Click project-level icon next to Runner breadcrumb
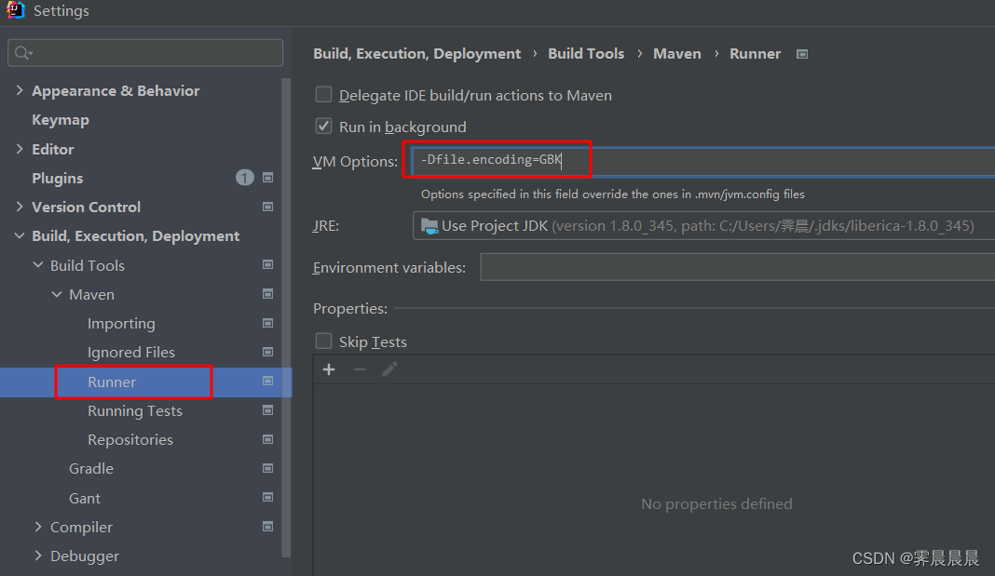995x576 pixels. click(802, 55)
